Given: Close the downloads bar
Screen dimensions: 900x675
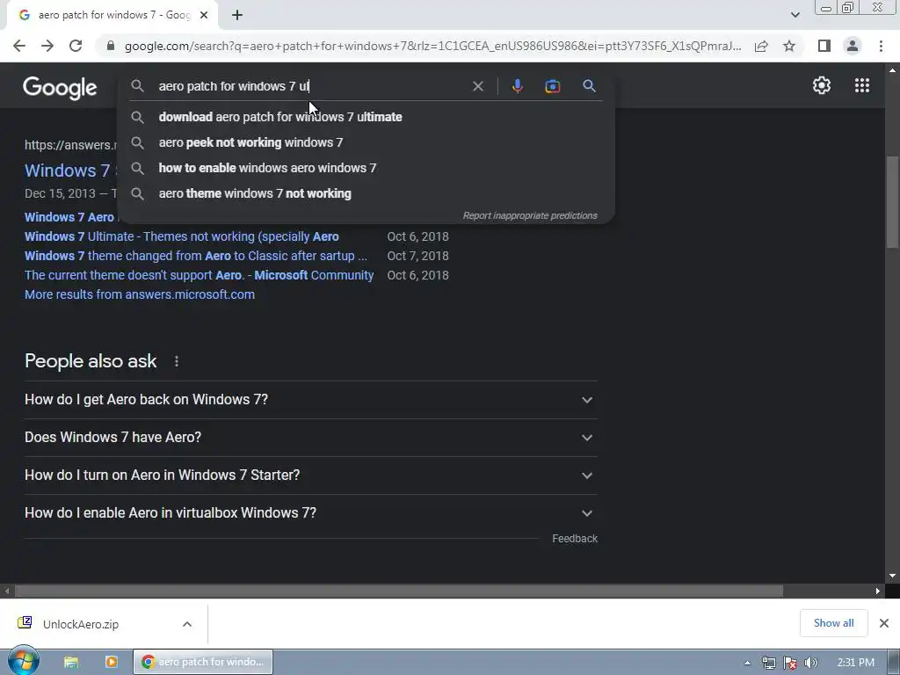Looking at the screenshot, I should [884, 623].
